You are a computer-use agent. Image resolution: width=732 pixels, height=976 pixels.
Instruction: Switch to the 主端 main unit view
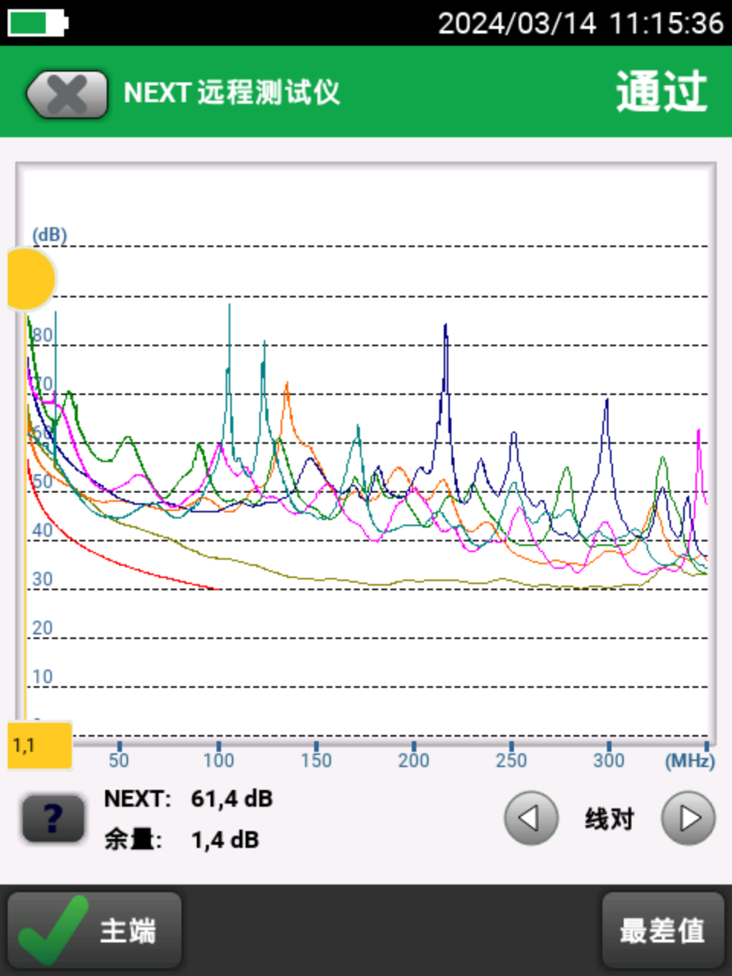[x=95, y=930]
